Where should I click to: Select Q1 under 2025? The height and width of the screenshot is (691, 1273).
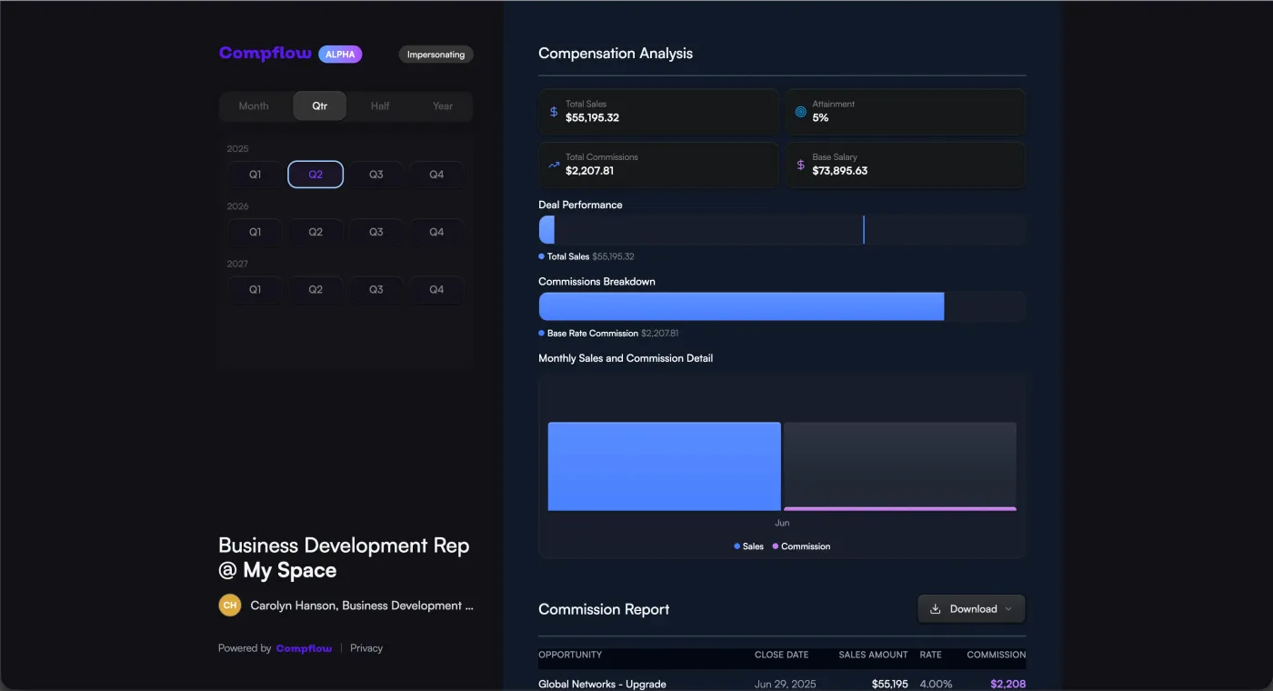tap(256, 175)
